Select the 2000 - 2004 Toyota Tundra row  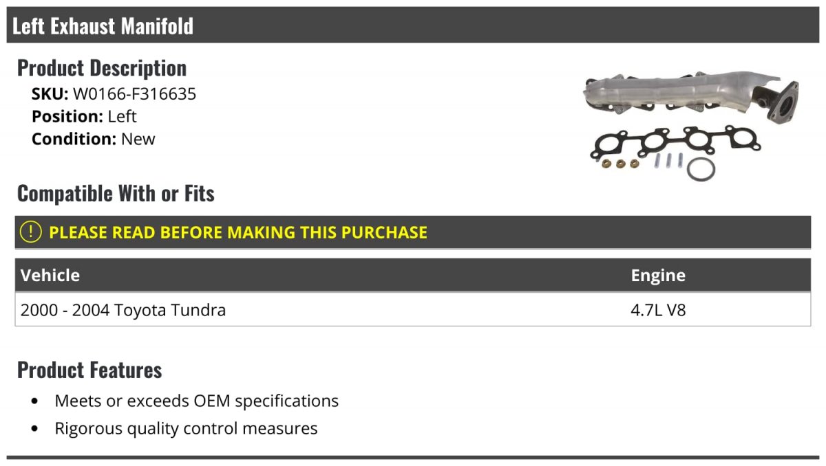tap(413, 310)
